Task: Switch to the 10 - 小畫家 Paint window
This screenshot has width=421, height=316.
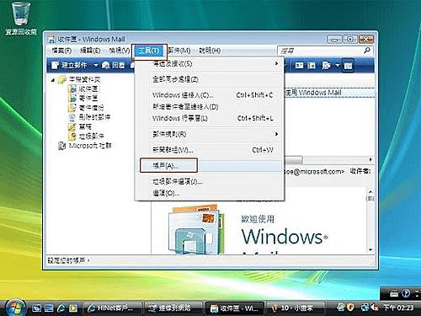Action: point(296,308)
